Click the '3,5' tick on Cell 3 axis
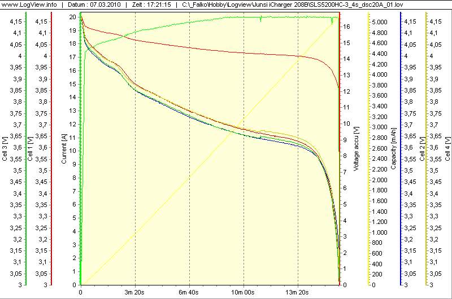The width and height of the screenshot is (452, 299). pos(18,170)
